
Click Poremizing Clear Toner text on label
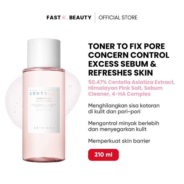[44, 100]
